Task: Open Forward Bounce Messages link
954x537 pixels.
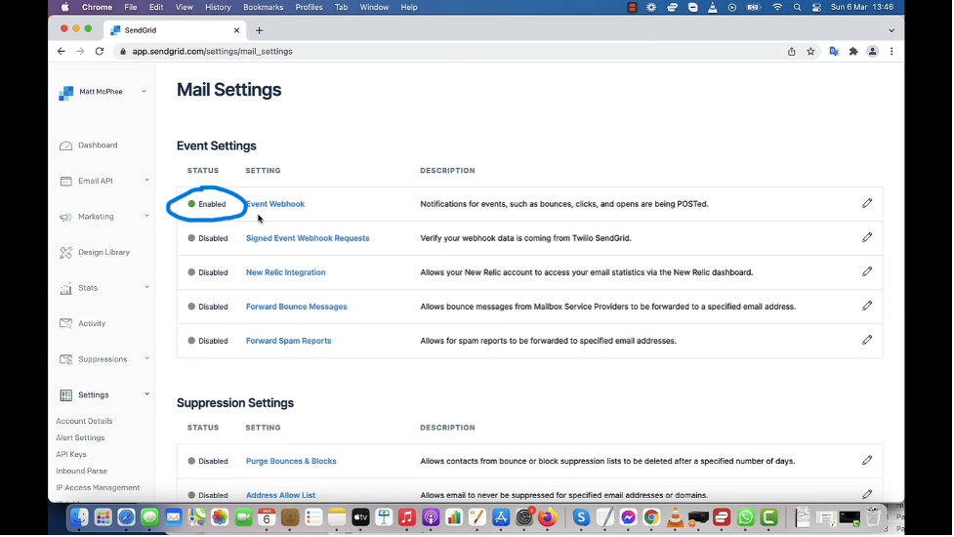Action: pyautogui.click(x=296, y=307)
